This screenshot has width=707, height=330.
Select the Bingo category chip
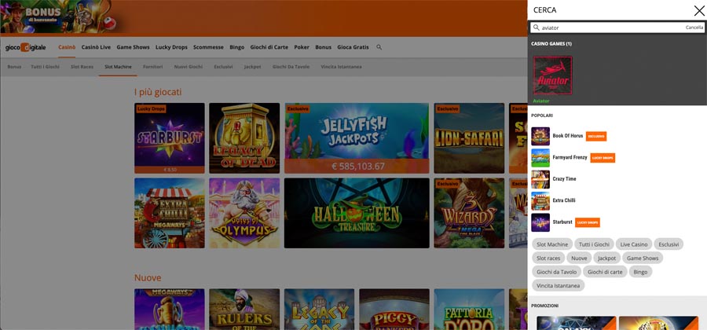[x=640, y=272]
